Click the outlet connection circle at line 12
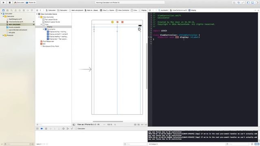Image resolution: width=260 pixels, height=146 pixels. [149, 37]
